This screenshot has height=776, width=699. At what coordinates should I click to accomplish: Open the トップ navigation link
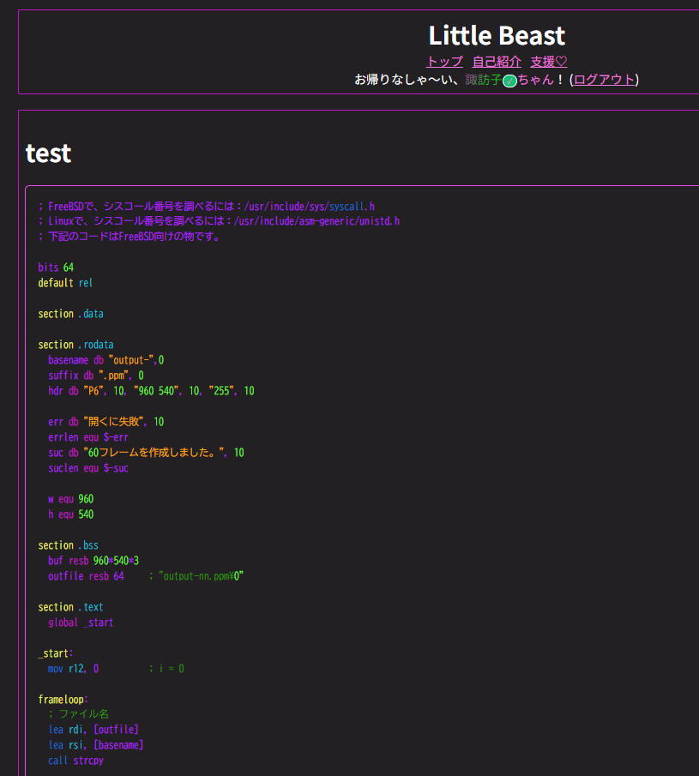coord(444,62)
